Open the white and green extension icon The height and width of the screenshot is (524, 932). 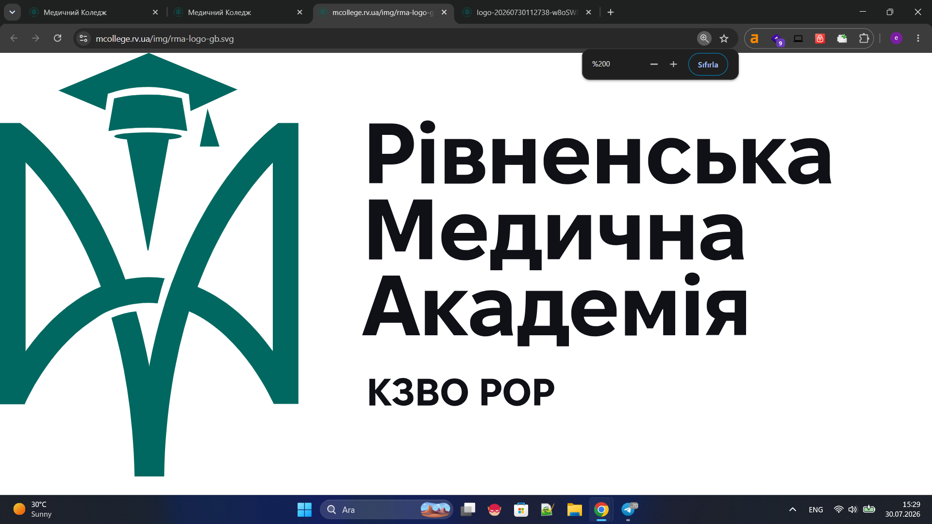tap(842, 38)
